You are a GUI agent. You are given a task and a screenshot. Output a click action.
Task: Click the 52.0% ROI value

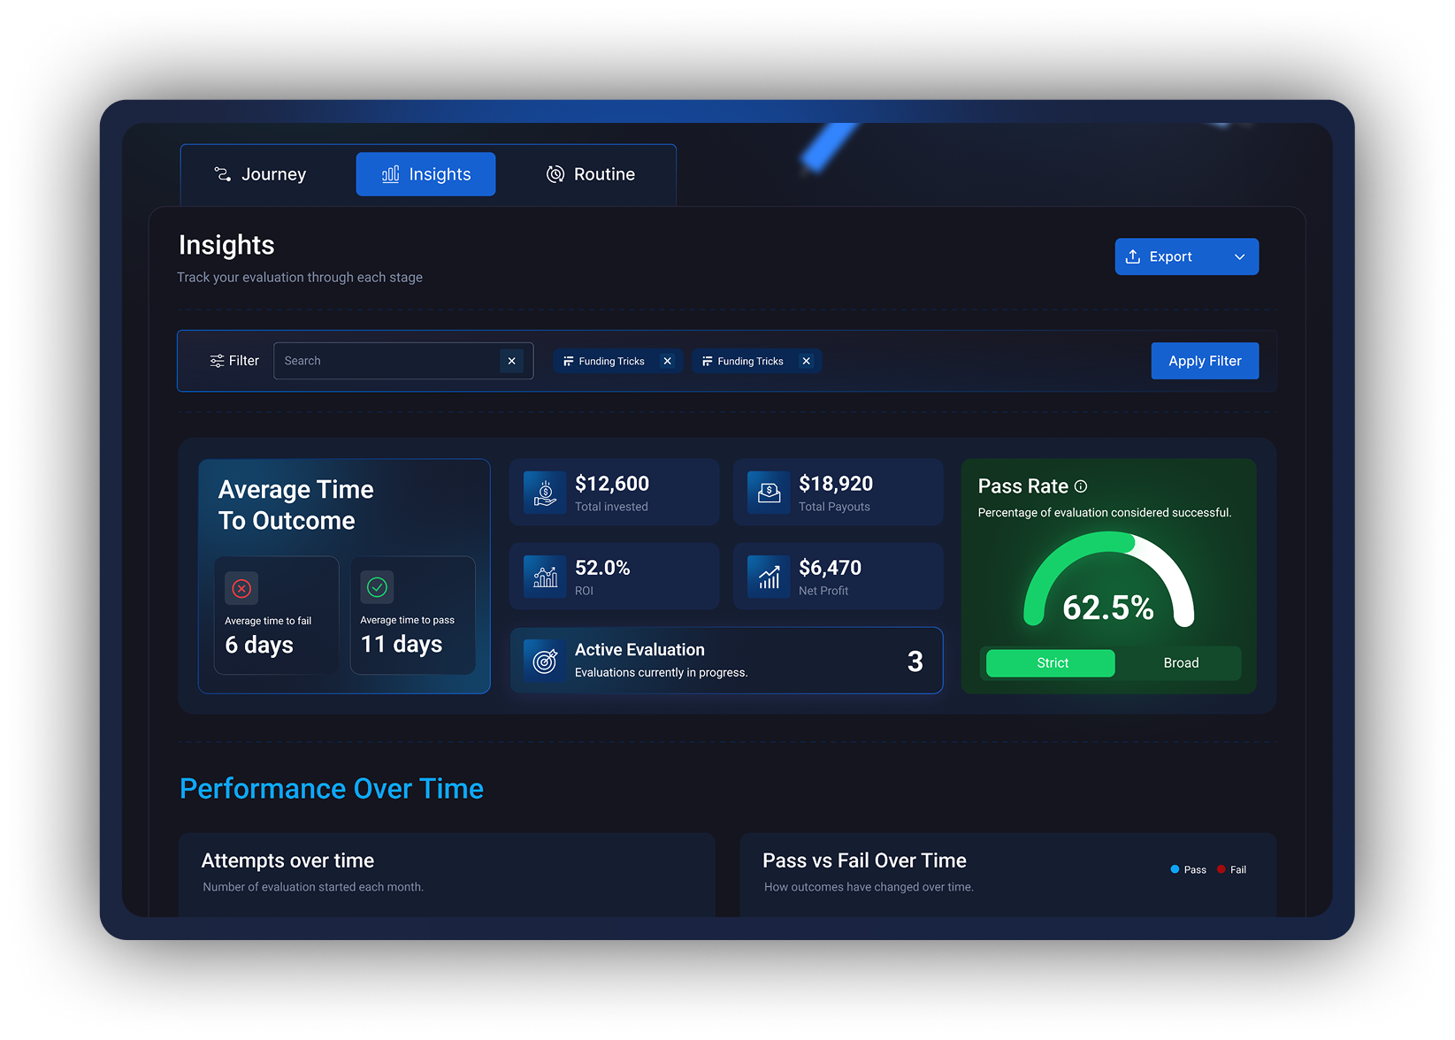(602, 568)
